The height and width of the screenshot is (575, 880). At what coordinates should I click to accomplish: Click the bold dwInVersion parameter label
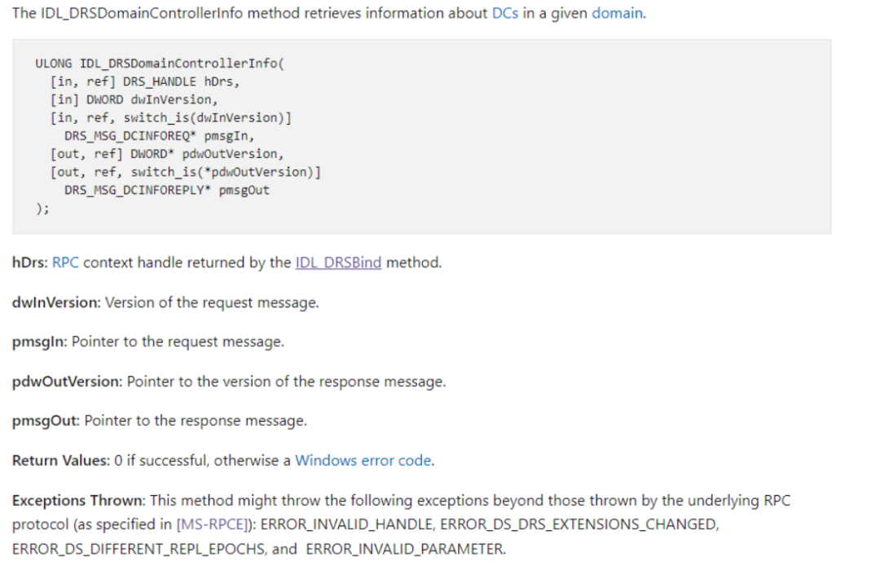tap(56, 302)
